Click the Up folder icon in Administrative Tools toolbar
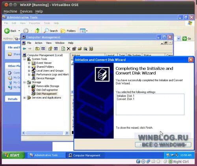This screenshot has width=197, height=166. [x=37, y=31]
